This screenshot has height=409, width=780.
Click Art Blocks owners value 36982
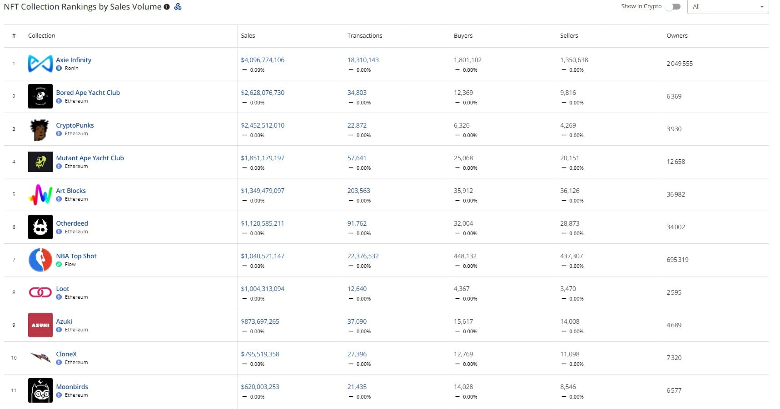point(676,194)
